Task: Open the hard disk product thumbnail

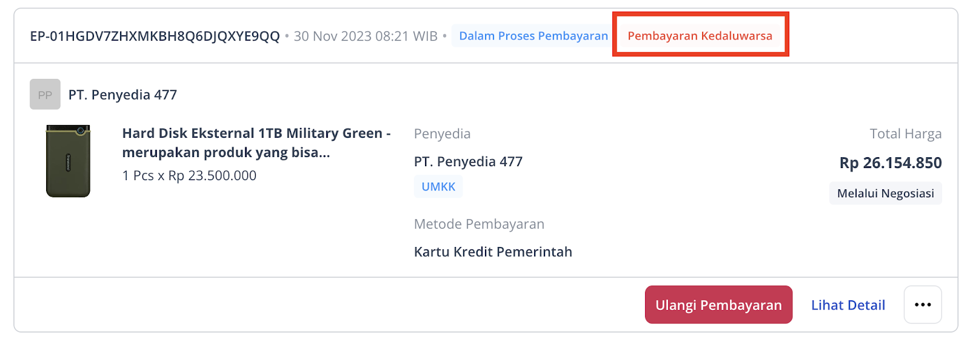Action: (x=68, y=161)
